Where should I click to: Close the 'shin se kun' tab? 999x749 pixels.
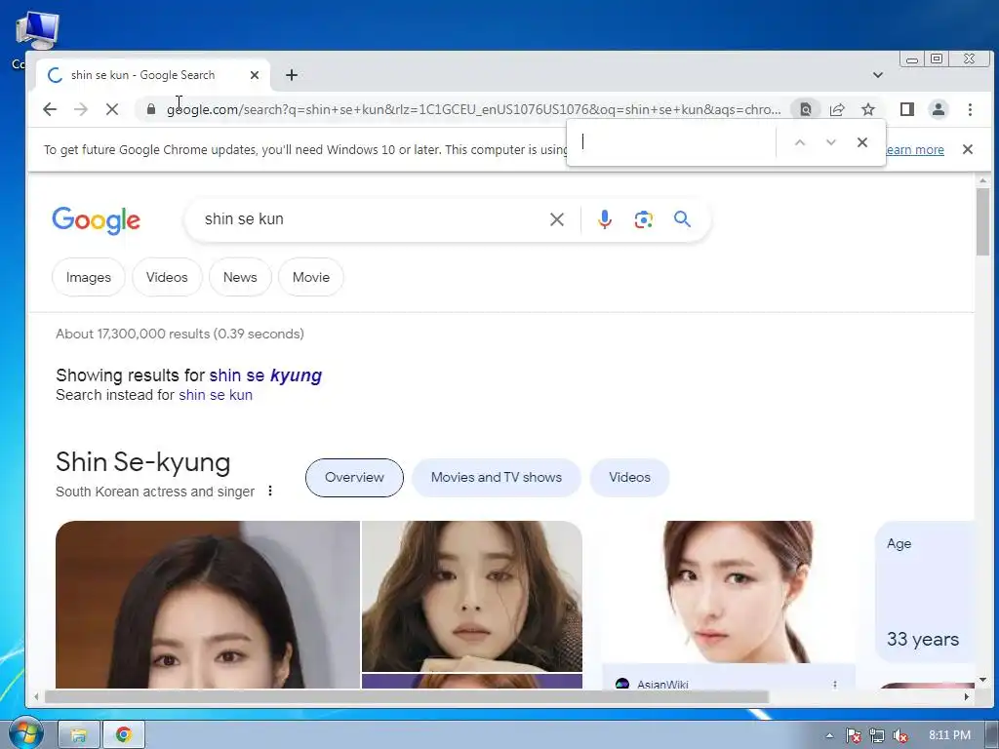pyautogui.click(x=255, y=75)
